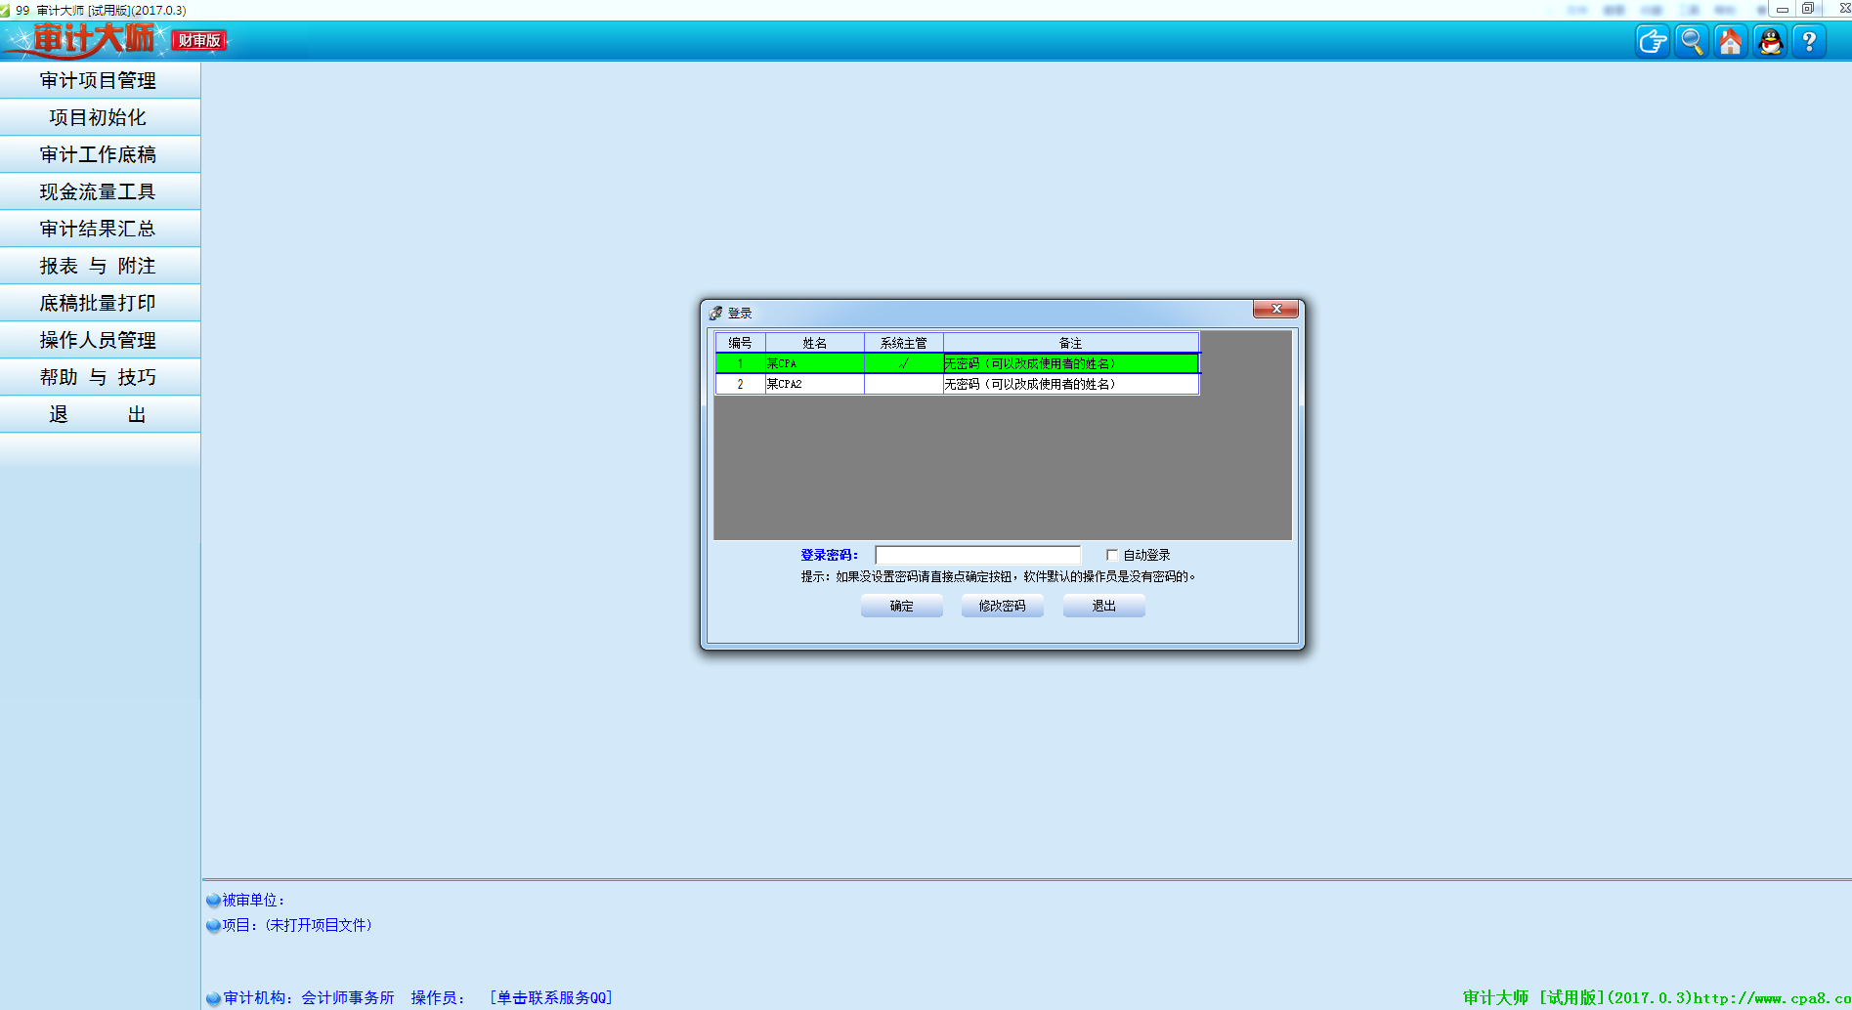
Task: Click the 退出 button in login dialog
Action: point(1103,606)
